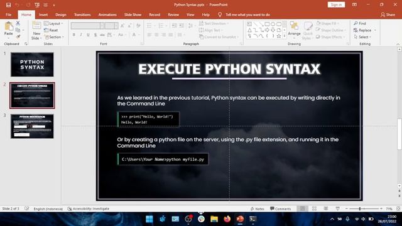Viewport: 402px width, 226px height.
Task: Toggle Strikethrough formatting
Action: pos(102,35)
